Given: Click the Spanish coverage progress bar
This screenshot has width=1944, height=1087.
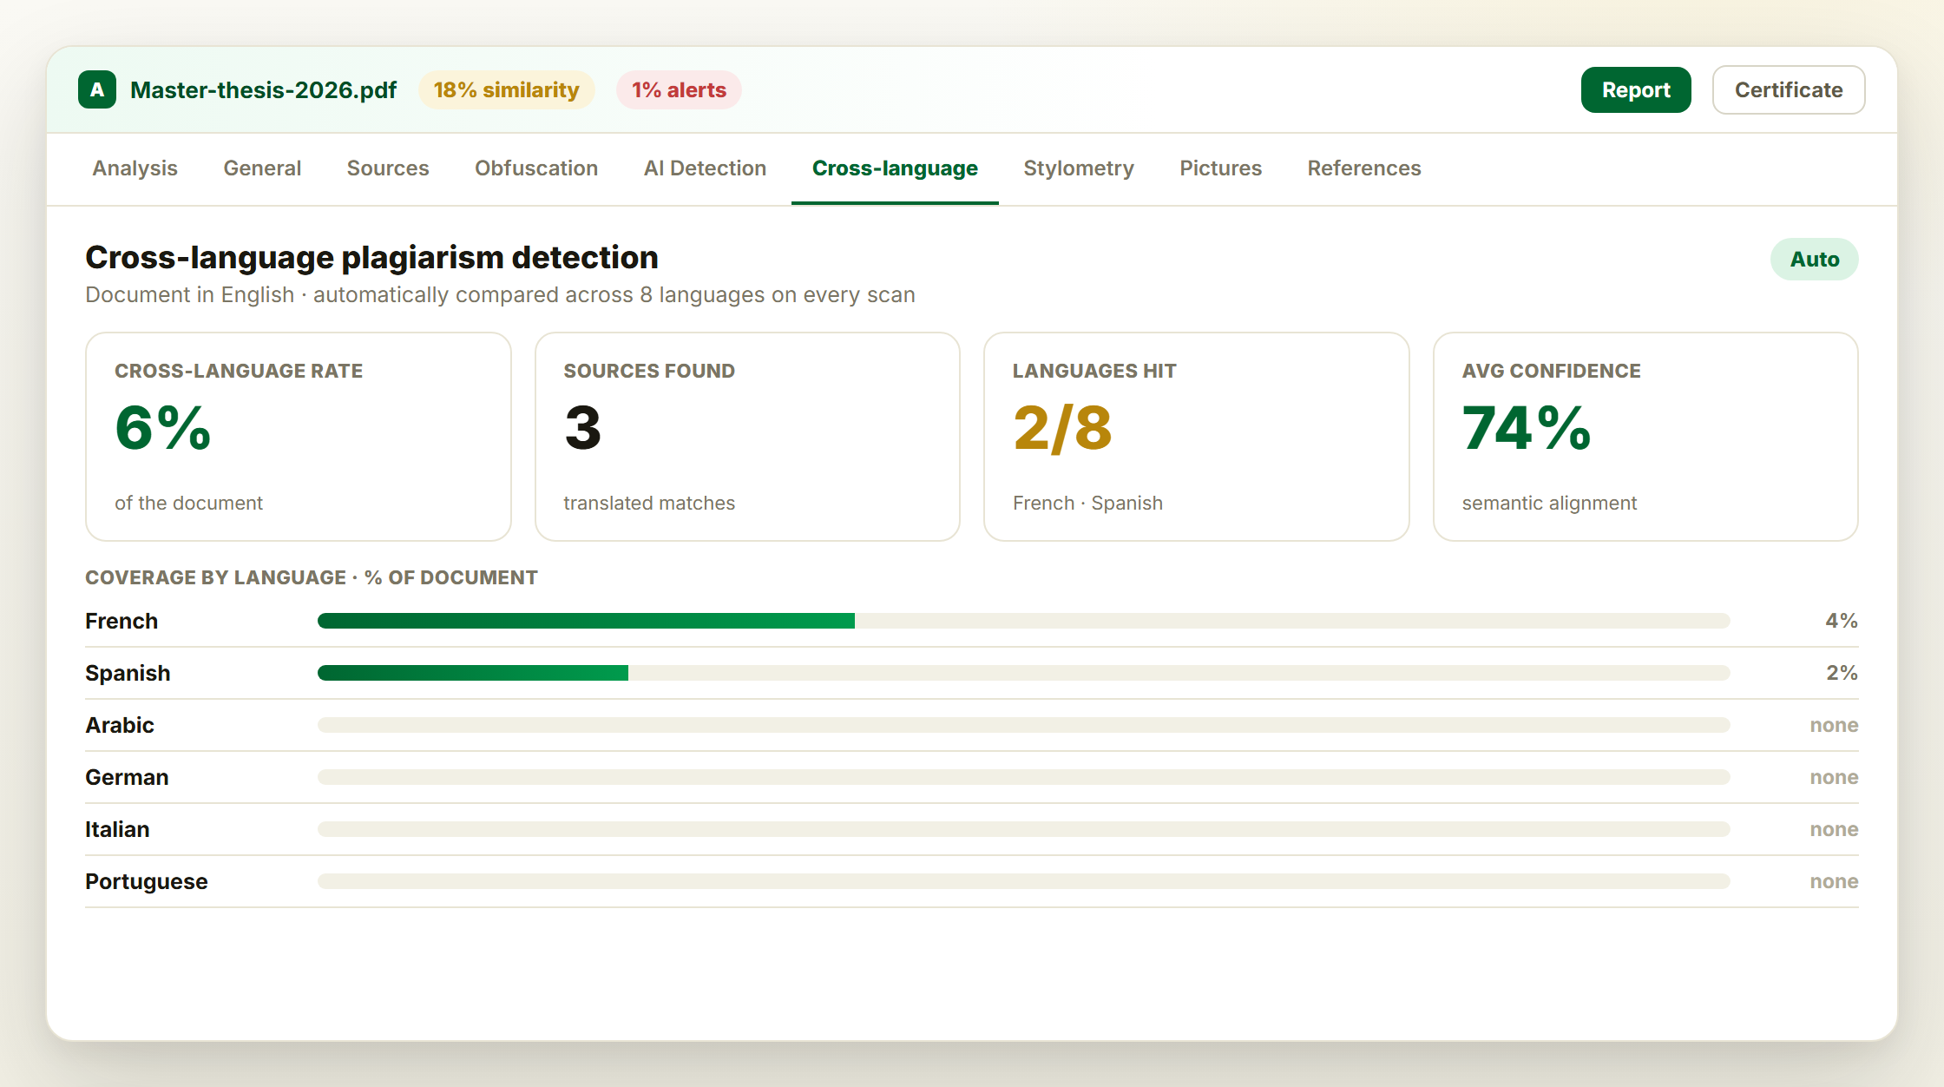Looking at the screenshot, I should [1024, 673].
